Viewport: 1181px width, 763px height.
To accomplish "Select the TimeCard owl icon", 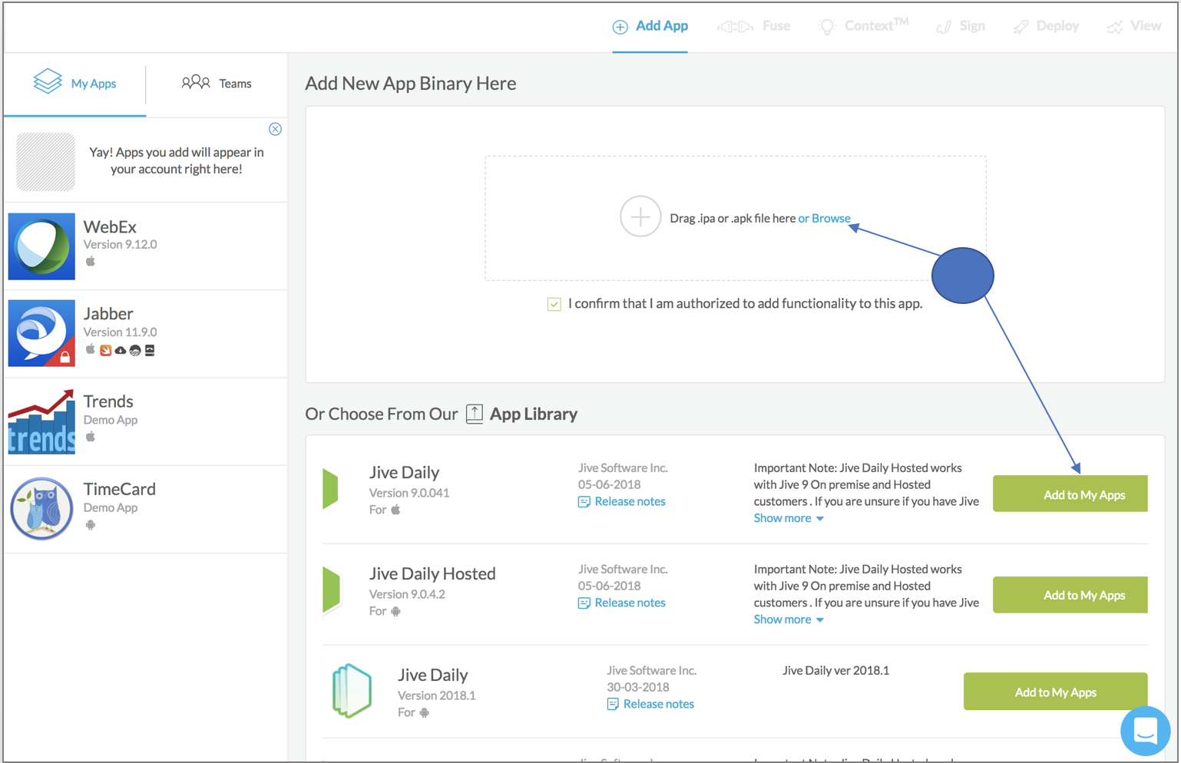I will point(41,508).
